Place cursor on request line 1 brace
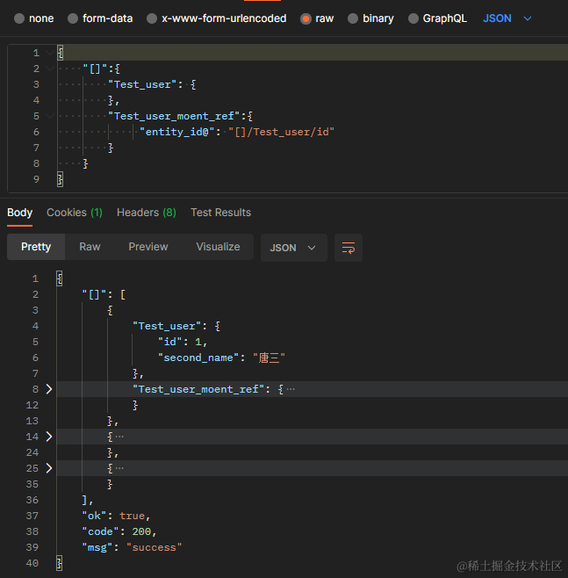This screenshot has height=578, width=568. (61, 53)
